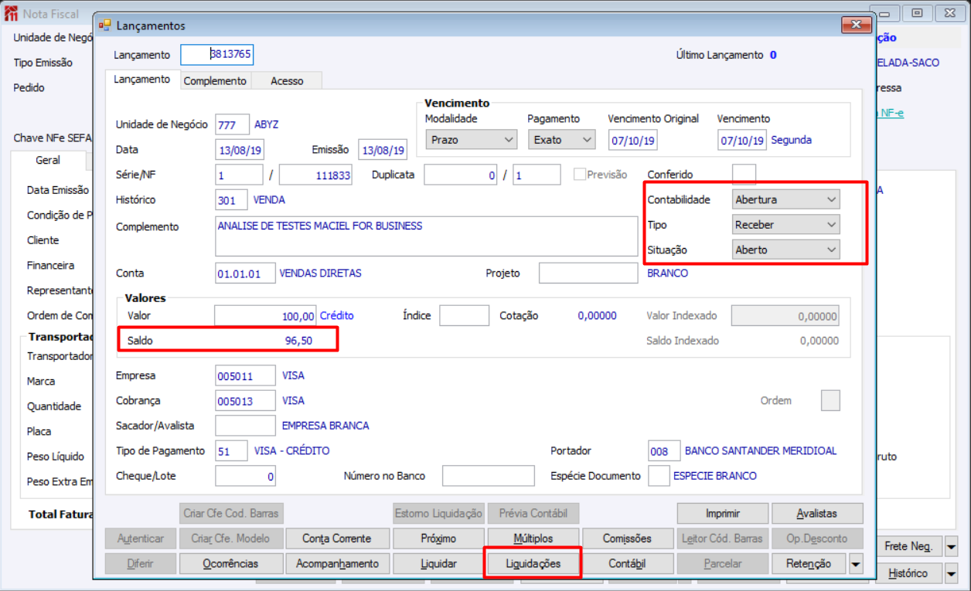Image resolution: width=971 pixels, height=591 pixels.
Task: Open Avalistas button
Action: 816,514
